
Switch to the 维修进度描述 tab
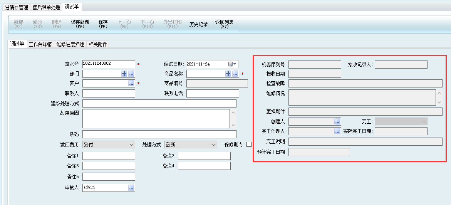pyautogui.click(x=70, y=44)
